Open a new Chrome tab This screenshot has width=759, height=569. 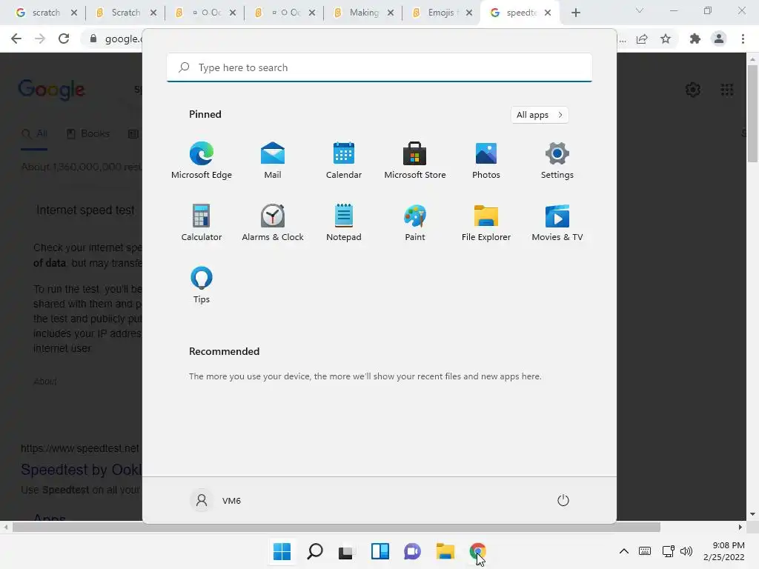click(x=575, y=13)
